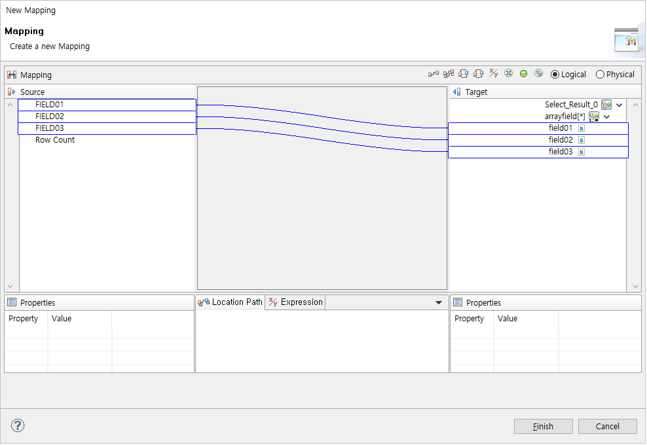
Task: Click the green circle icon in the toolbar
Action: coord(523,73)
